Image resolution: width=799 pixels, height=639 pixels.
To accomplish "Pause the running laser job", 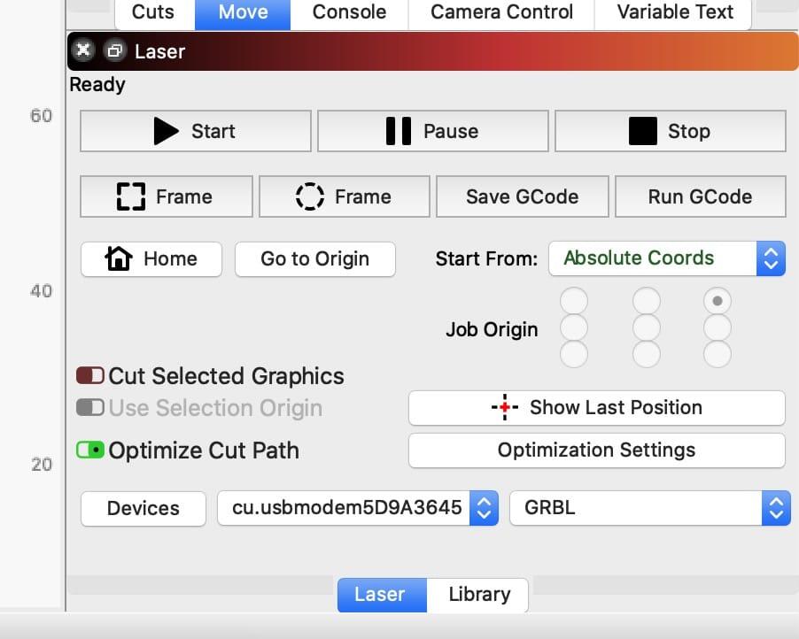I will [432, 131].
